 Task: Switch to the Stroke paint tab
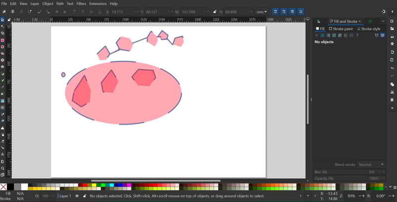point(341,29)
